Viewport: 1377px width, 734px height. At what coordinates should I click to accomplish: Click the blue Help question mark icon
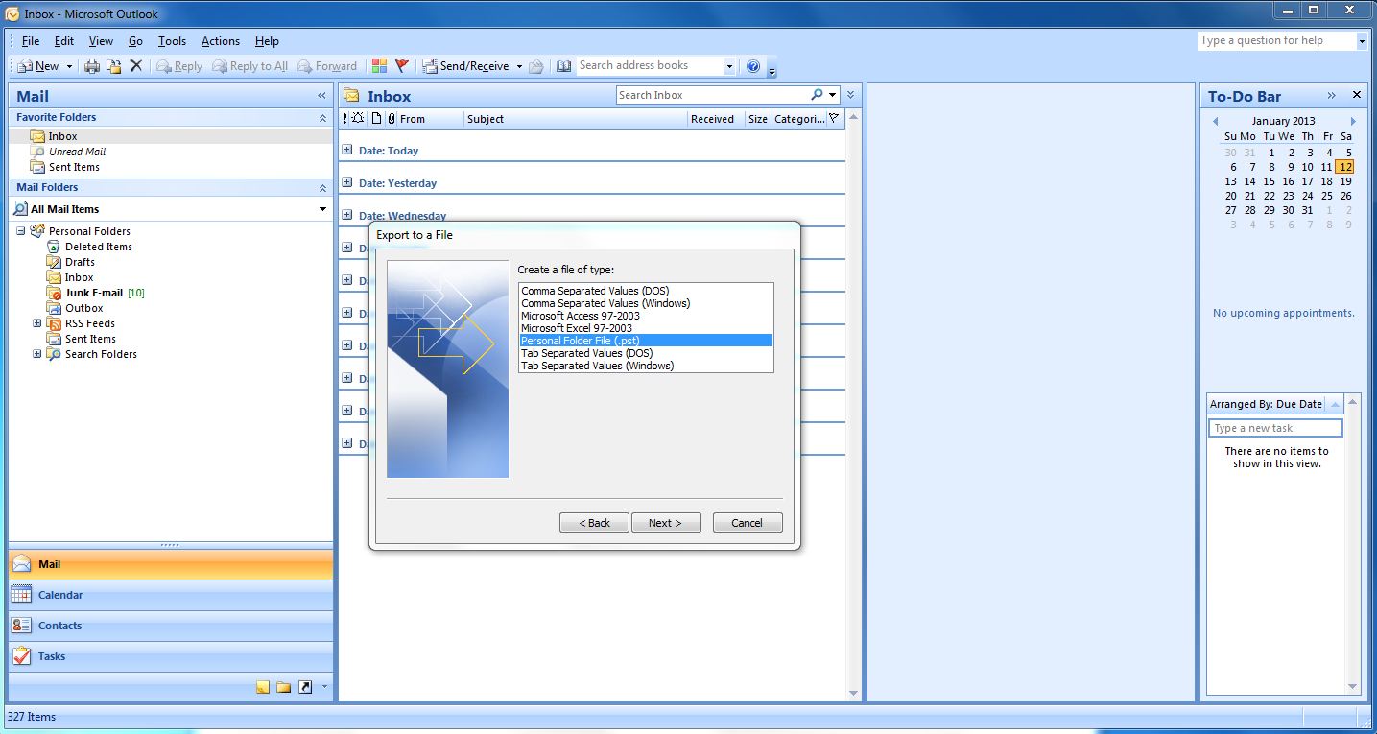click(753, 66)
